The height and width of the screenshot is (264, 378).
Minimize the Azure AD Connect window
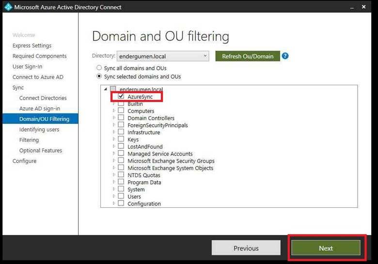350,7
